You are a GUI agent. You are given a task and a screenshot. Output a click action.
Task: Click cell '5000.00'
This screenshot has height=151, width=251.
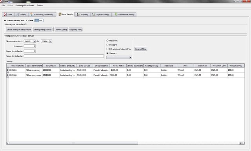coord(118,75)
